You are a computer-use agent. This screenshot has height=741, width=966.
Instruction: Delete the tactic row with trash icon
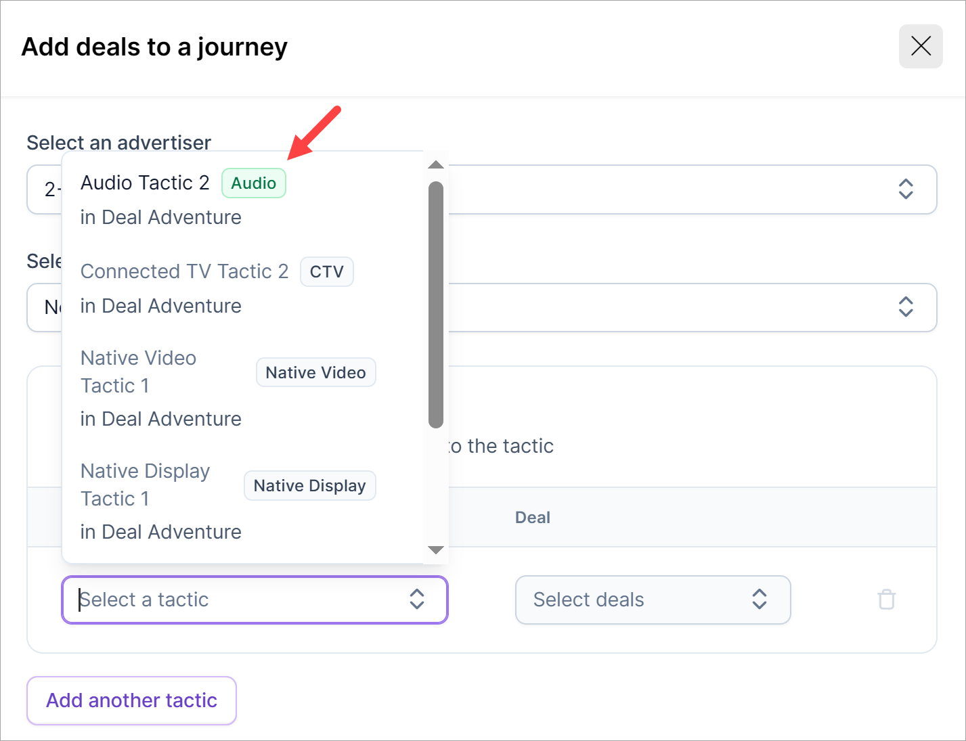pyautogui.click(x=886, y=600)
